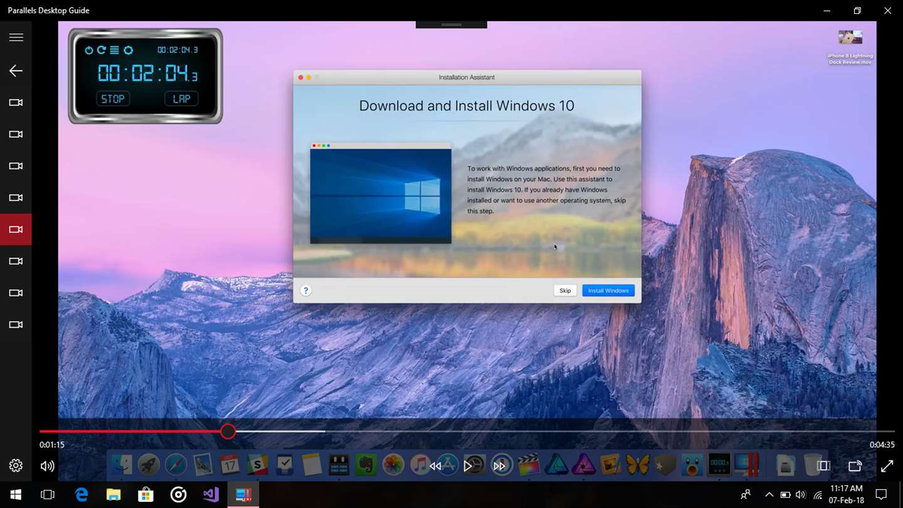Viewport: 903px width, 508px height.
Task: Show hidden system tray icons
Action: pos(769,495)
